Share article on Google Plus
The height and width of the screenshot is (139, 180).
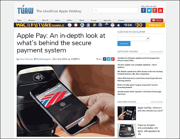[113, 59]
